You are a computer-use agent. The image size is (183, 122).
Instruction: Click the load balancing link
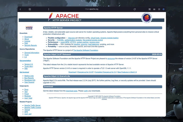(x=94, y=44)
